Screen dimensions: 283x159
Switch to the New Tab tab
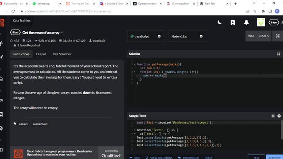214,4
